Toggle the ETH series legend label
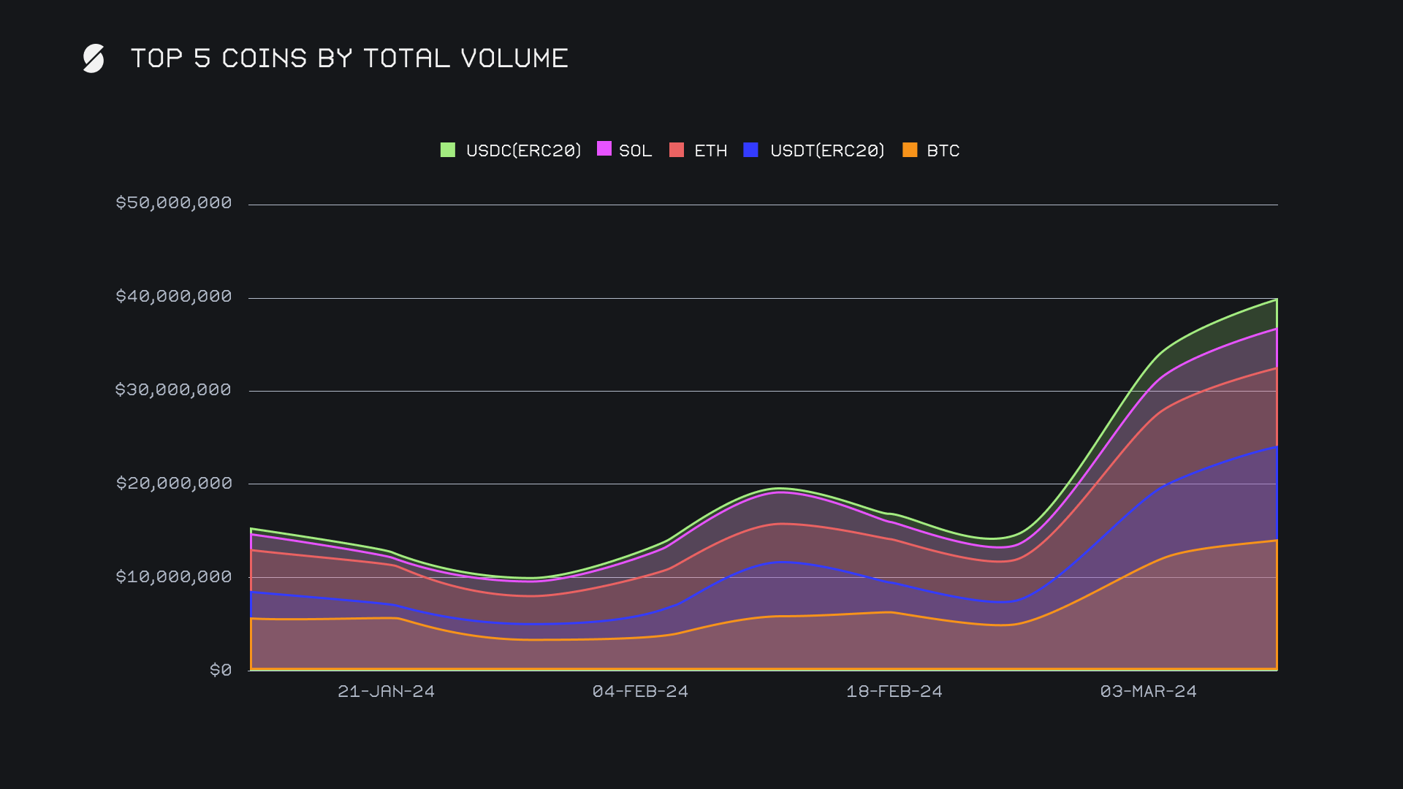The height and width of the screenshot is (789, 1403). 710,150
